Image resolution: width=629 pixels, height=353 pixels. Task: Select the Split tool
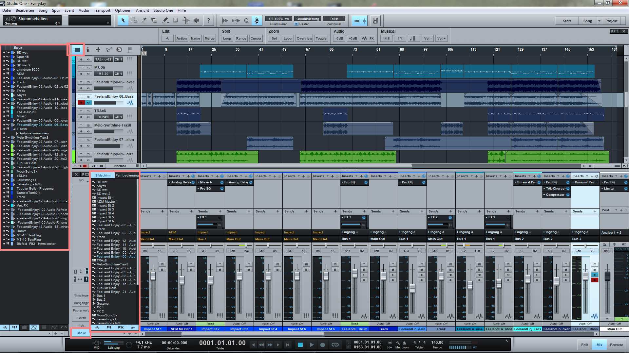point(144,21)
